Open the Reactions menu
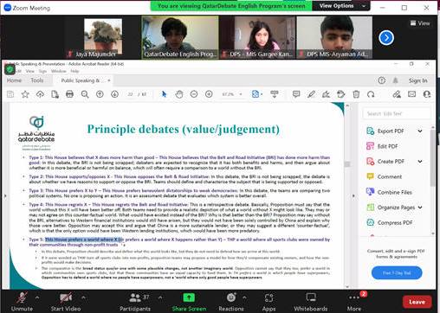The width and height of the screenshot is (440, 313). [231, 297]
